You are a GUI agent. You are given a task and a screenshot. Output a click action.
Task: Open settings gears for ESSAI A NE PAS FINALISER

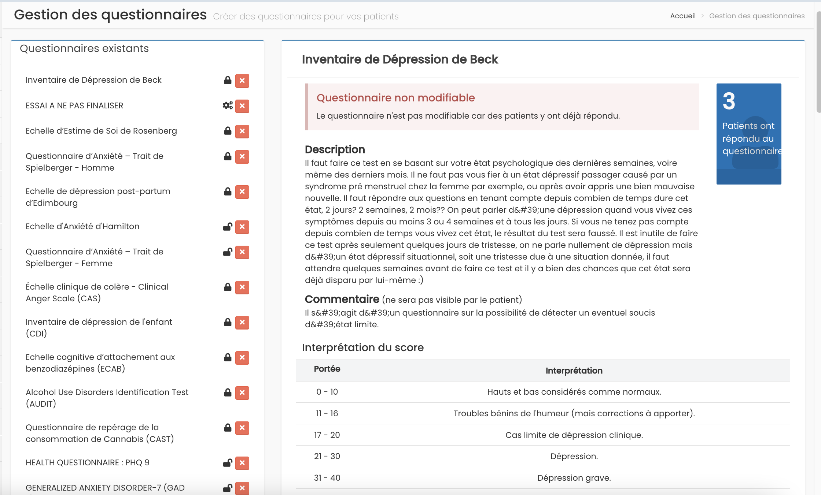tap(228, 105)
